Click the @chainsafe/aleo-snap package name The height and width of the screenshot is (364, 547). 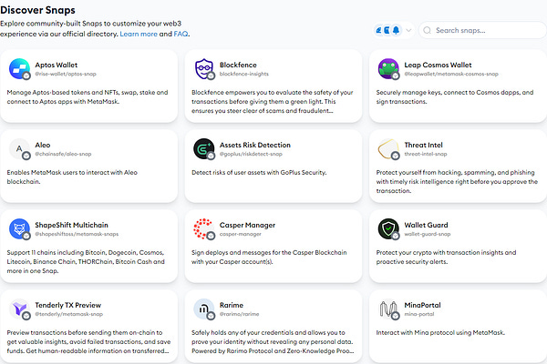(63, 154)
